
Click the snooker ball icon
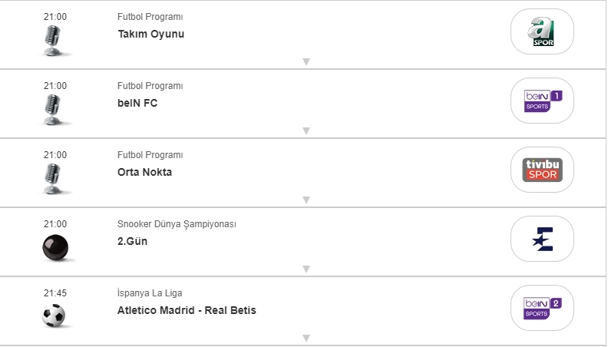click(x=55, y=247)
